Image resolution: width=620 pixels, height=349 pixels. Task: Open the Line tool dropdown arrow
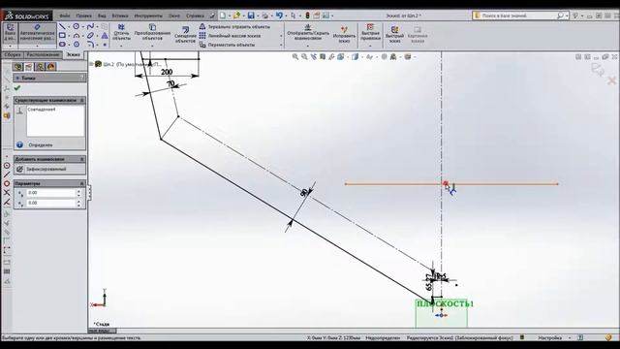point(69,27)
